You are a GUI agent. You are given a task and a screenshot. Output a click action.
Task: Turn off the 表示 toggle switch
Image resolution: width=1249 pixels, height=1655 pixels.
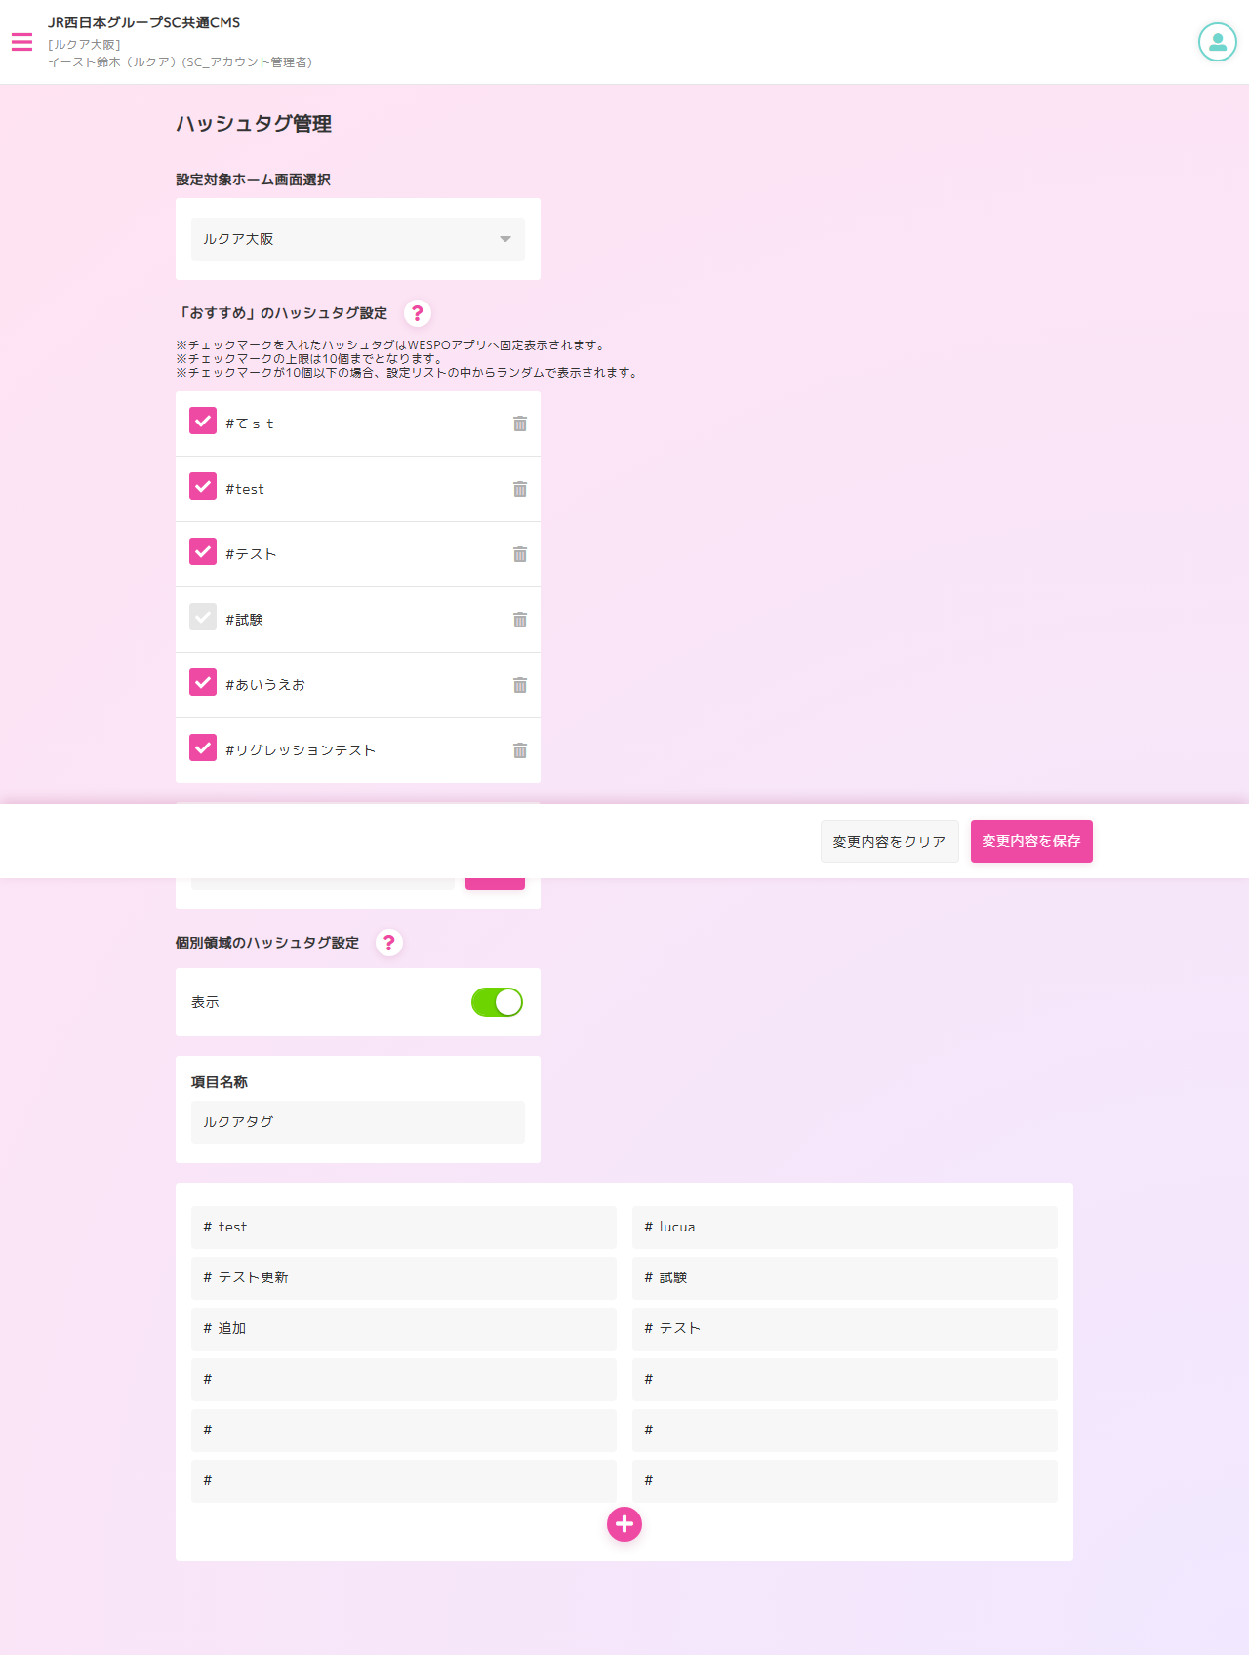click(x=497, y=1002)
